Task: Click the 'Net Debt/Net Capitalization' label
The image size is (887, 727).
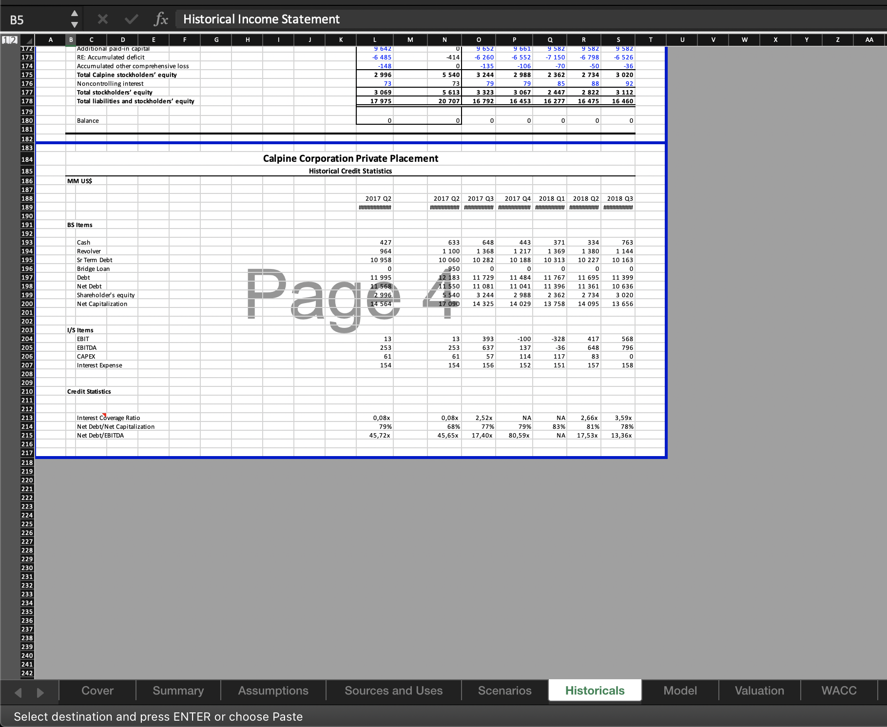Action: pos(116,426)
